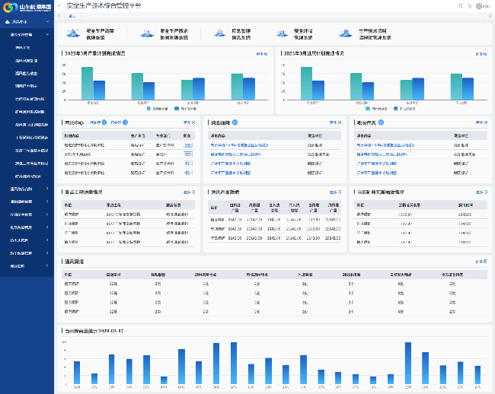This screenshot has width=495, height=394.
Task: Click the tallest bar in the rainfall chart
Action: click(233, 364)
